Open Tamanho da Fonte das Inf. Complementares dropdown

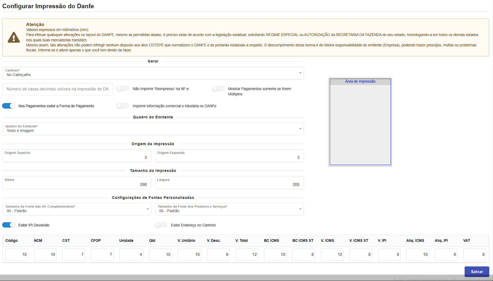click(x=76, y=209)
